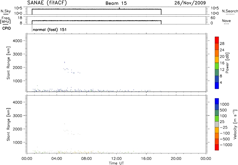Click the 04:00 time axis tick
This screenshot has width=238, height=165.
(x=57, y=159)
